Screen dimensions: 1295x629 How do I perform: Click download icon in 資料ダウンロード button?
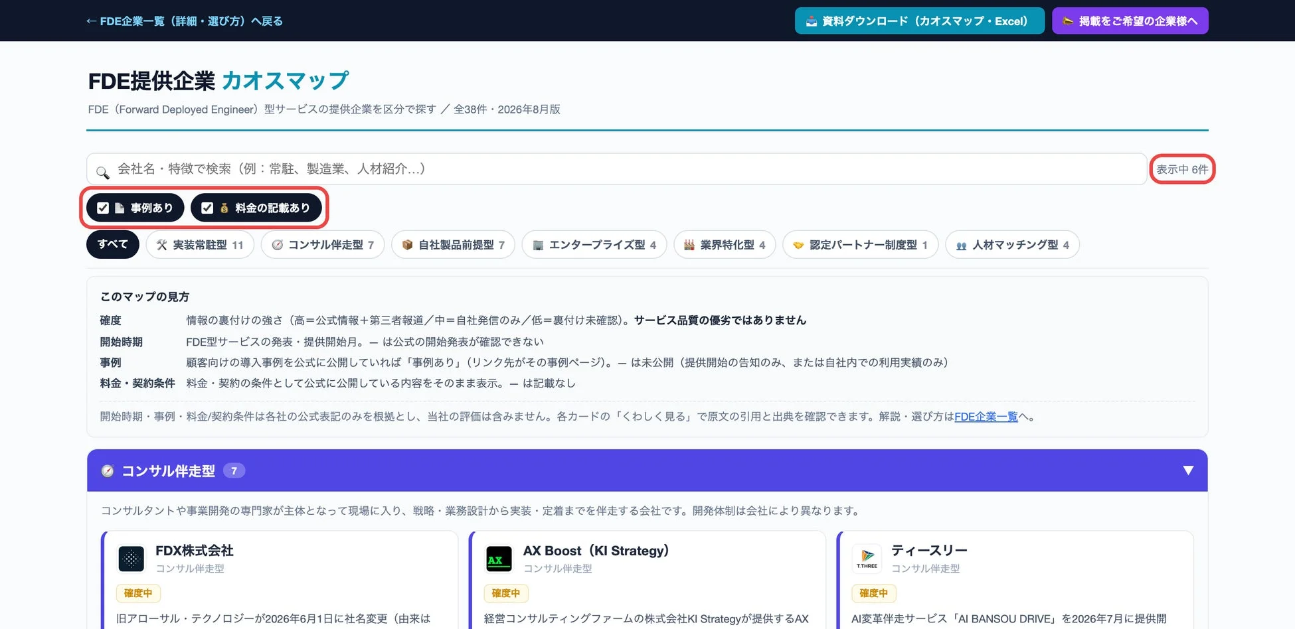811,21
